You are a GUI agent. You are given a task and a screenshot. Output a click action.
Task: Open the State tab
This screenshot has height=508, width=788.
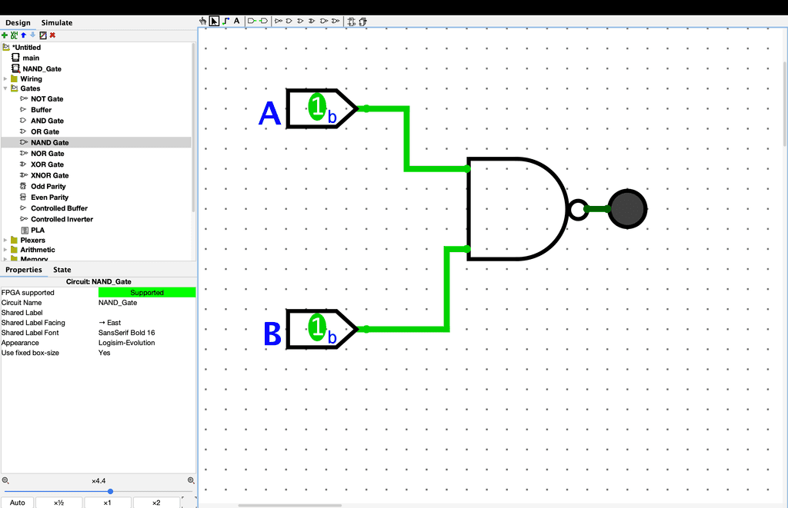click(x=62, y=270)
